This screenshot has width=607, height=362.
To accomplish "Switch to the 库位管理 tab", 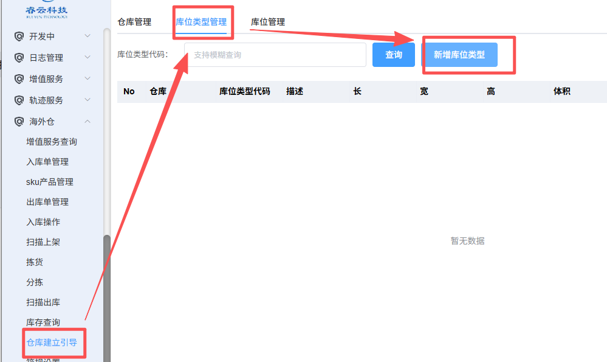I will coord(268,22).
